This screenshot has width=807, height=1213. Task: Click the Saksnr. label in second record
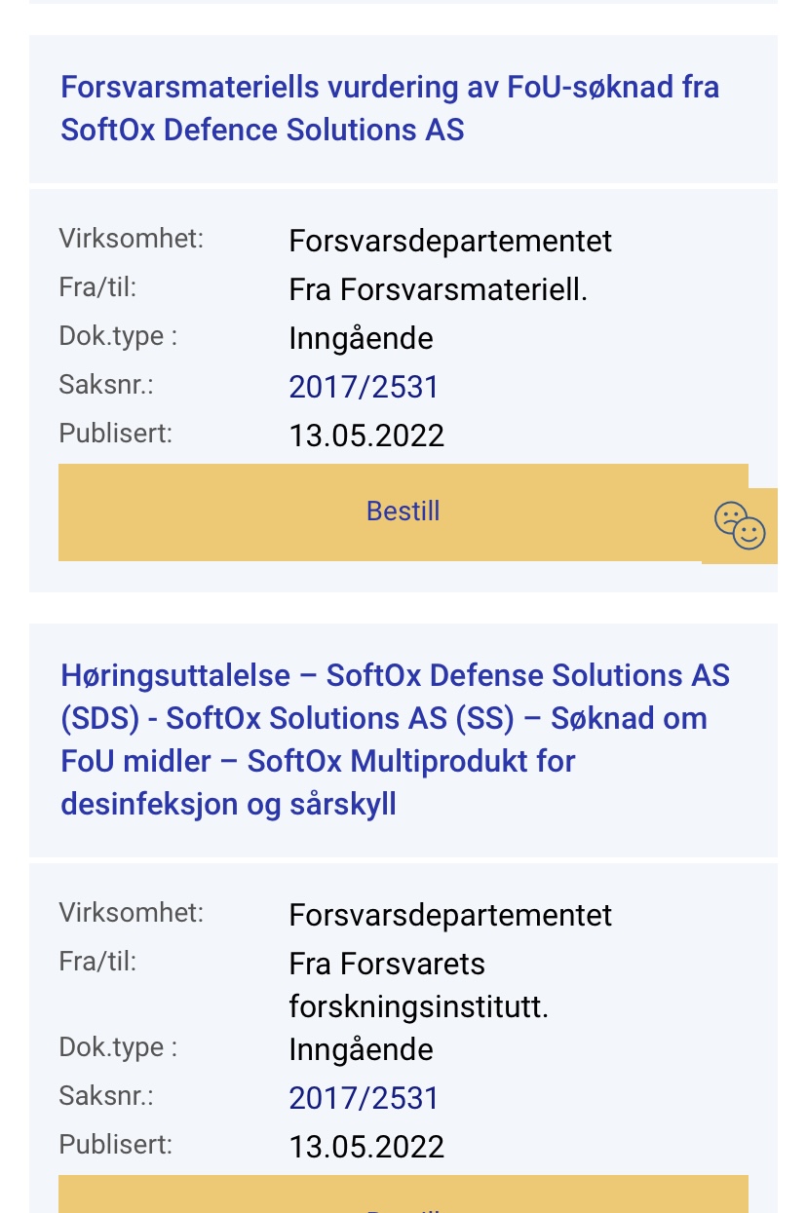click(106, 1096)
